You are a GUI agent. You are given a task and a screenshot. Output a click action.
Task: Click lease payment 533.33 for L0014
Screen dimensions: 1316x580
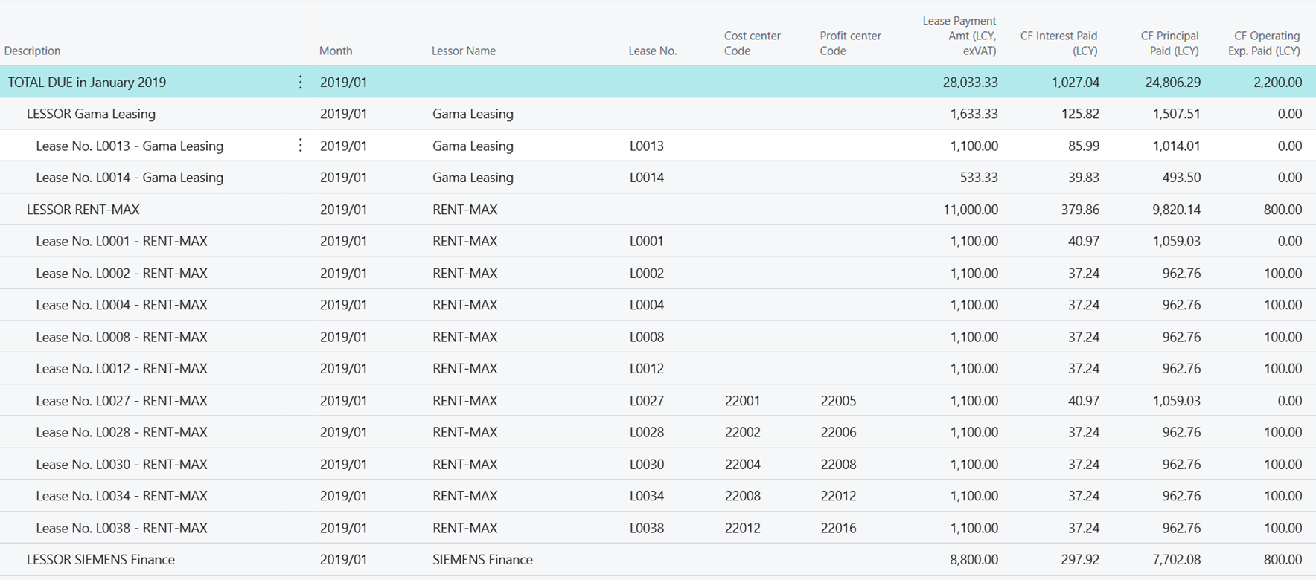click(979, 178)
